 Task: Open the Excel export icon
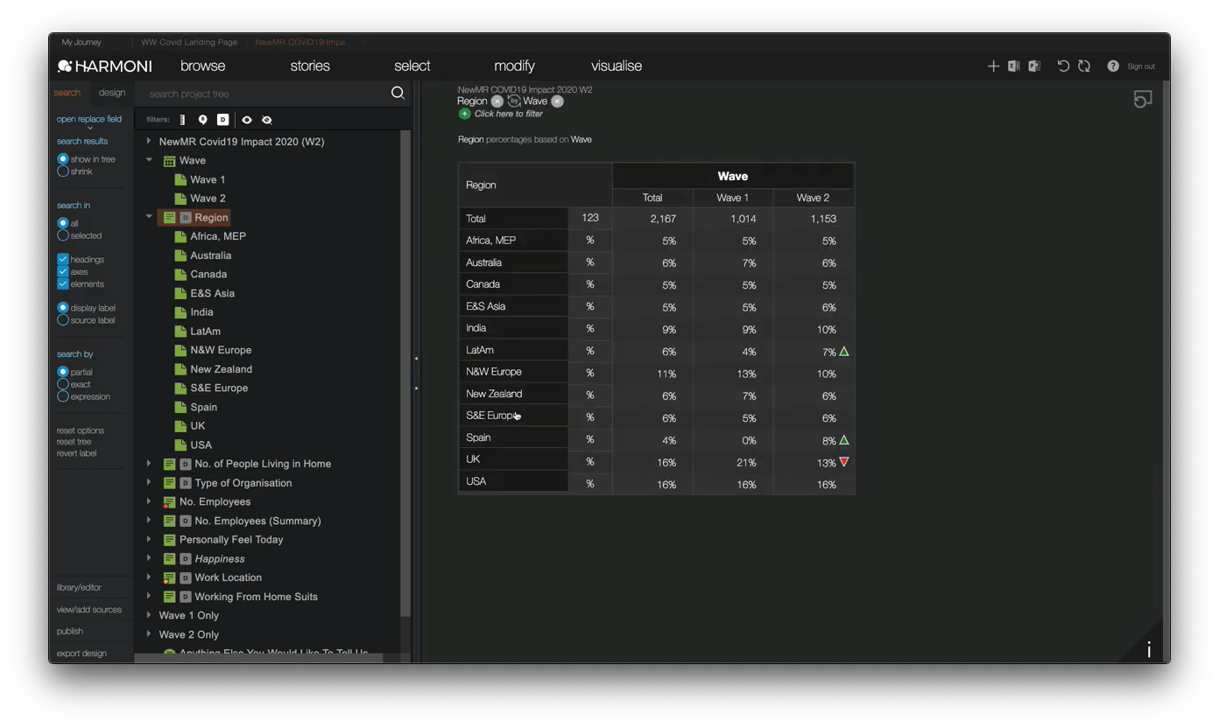click(x=1016, y=66)
